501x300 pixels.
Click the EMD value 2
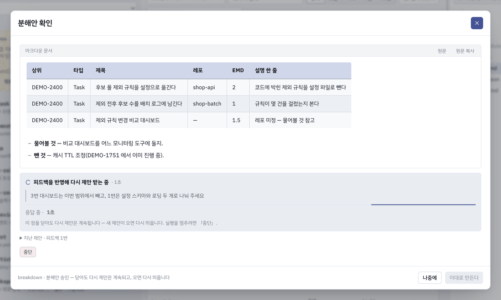[234, 87]
